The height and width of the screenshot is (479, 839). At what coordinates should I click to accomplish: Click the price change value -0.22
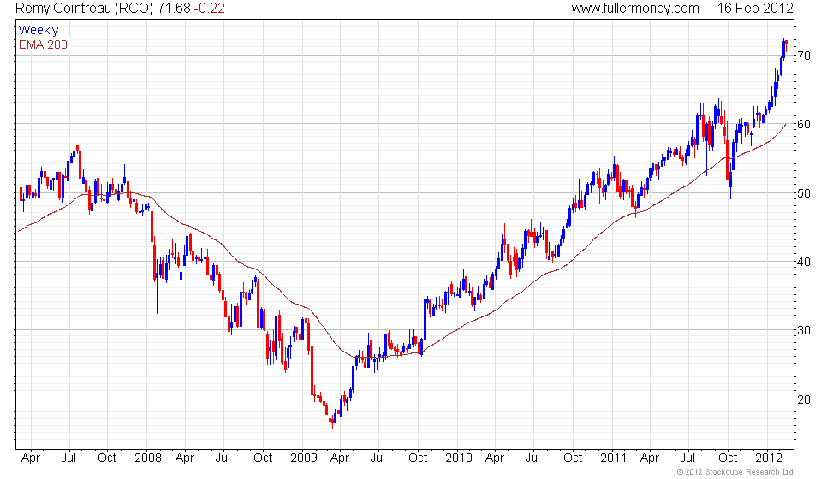209,8
